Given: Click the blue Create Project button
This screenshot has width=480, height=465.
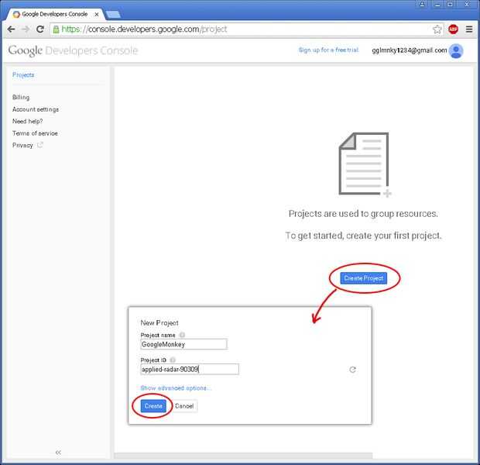Looking at the screenshot, I should coord(364,278).
